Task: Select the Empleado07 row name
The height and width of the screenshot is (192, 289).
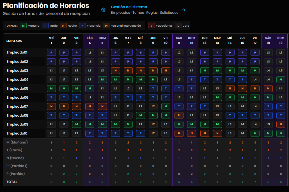Action: pyautogui.click(x=17, y=107)
